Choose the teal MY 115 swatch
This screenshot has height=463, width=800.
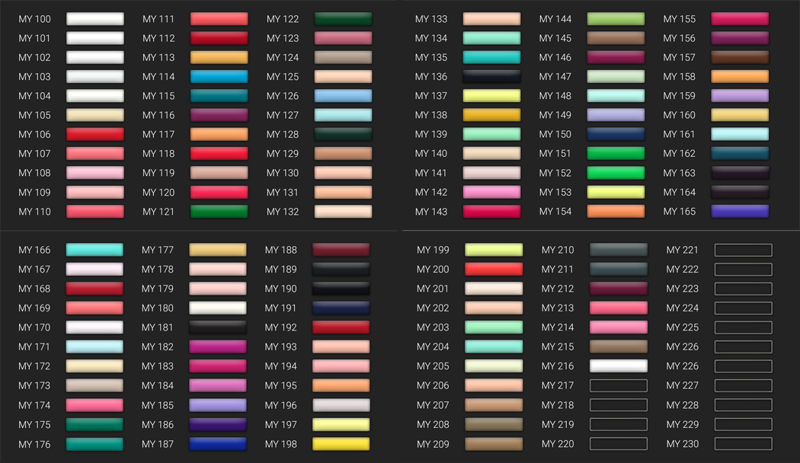point(219,96)
